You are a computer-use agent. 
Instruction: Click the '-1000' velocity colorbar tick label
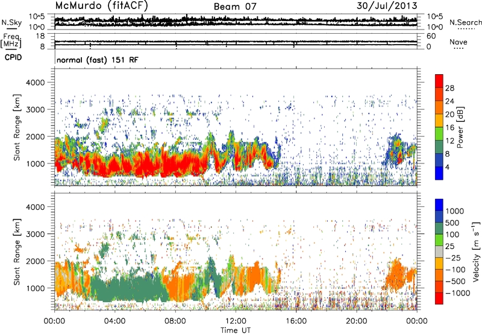(x=457, y=293)
